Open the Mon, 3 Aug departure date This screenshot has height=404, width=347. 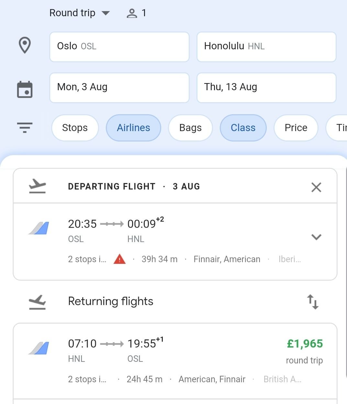(x=119, y=88)
